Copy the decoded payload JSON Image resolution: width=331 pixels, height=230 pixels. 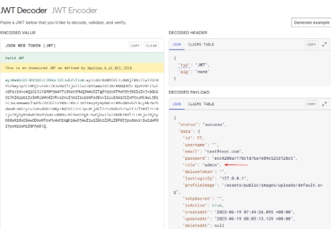click(x=311, y=104)
